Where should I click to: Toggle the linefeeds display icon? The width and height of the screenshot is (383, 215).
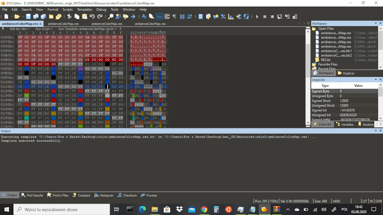[x=167, y=17]
